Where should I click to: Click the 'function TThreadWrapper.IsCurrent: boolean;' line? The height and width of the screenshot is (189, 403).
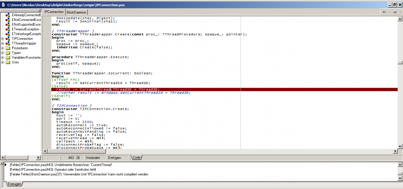point(102,73)
